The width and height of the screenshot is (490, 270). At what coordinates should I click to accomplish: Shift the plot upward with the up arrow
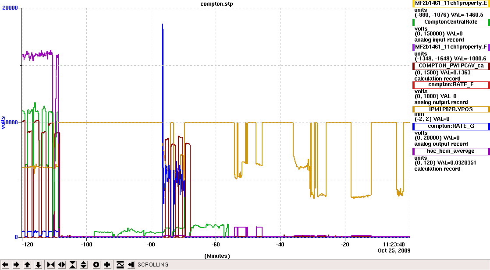pos(27,265)
